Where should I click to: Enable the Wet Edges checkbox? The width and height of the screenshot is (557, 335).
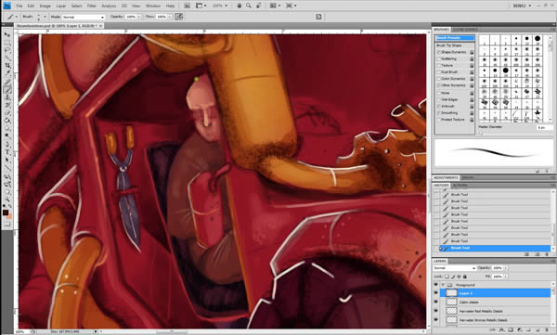pyautogui.click(x=439, y=99)
